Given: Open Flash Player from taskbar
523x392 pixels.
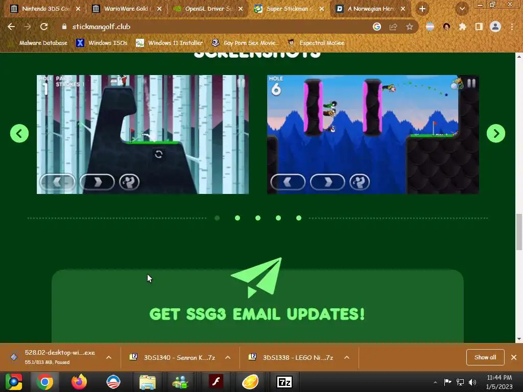Looking at the screenshot, I should [x=216, y=382].
